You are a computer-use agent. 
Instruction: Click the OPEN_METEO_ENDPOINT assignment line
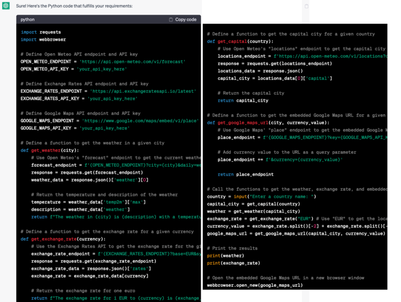[x=103, y=62]
